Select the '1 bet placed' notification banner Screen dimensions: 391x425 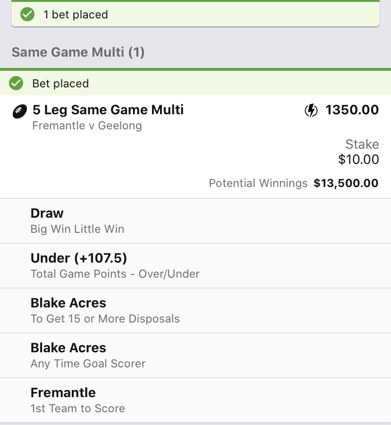point(195,14)
